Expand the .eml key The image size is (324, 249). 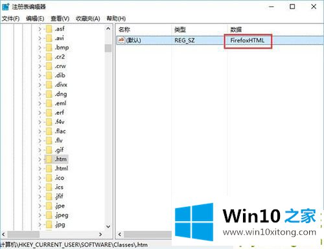pos(40,103)
